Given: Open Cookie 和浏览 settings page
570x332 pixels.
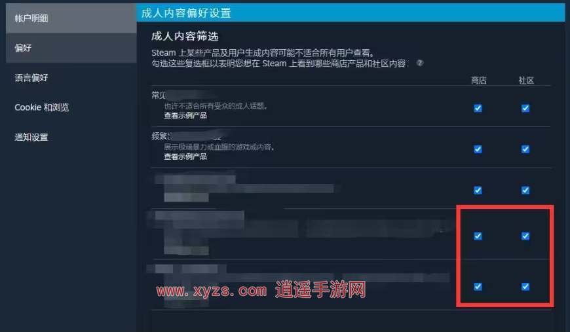Looking at the screenshot, I should (x=41, y=107).
